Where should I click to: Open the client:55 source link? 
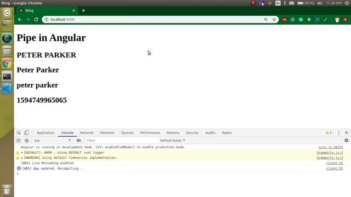[335, 169]
